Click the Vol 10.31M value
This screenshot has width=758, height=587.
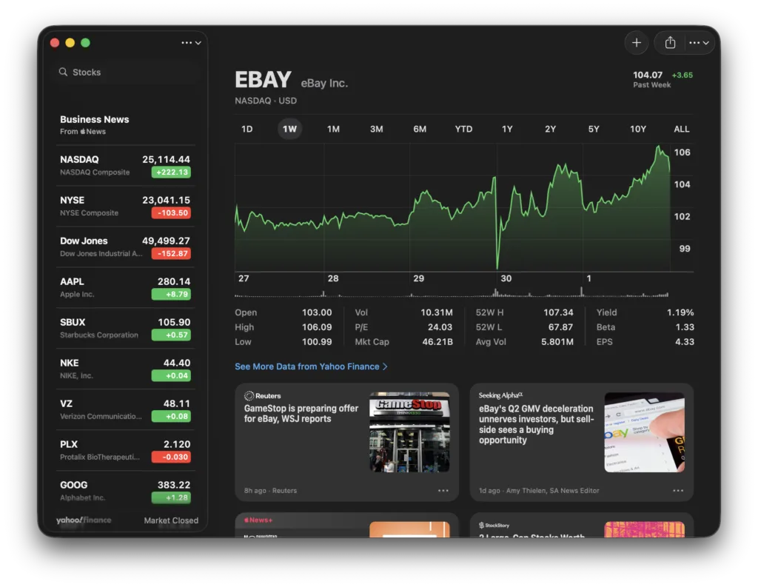[437, 312]
